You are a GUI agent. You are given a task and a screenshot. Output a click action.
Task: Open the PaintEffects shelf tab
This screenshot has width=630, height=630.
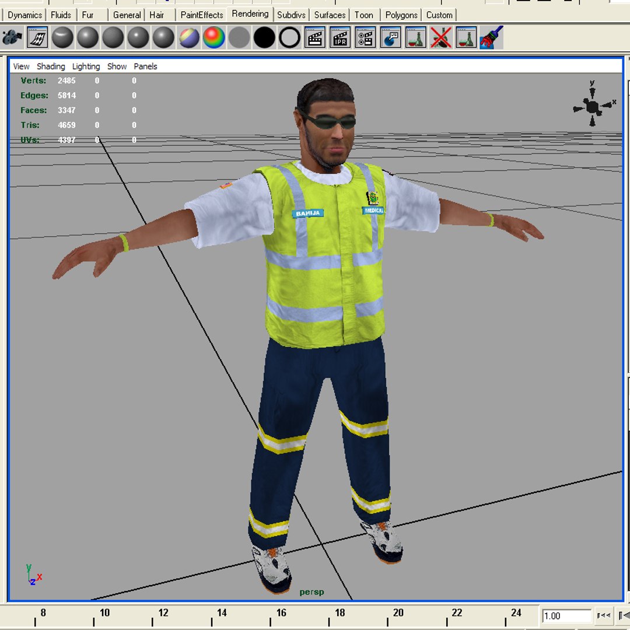[x=202, y=15]
